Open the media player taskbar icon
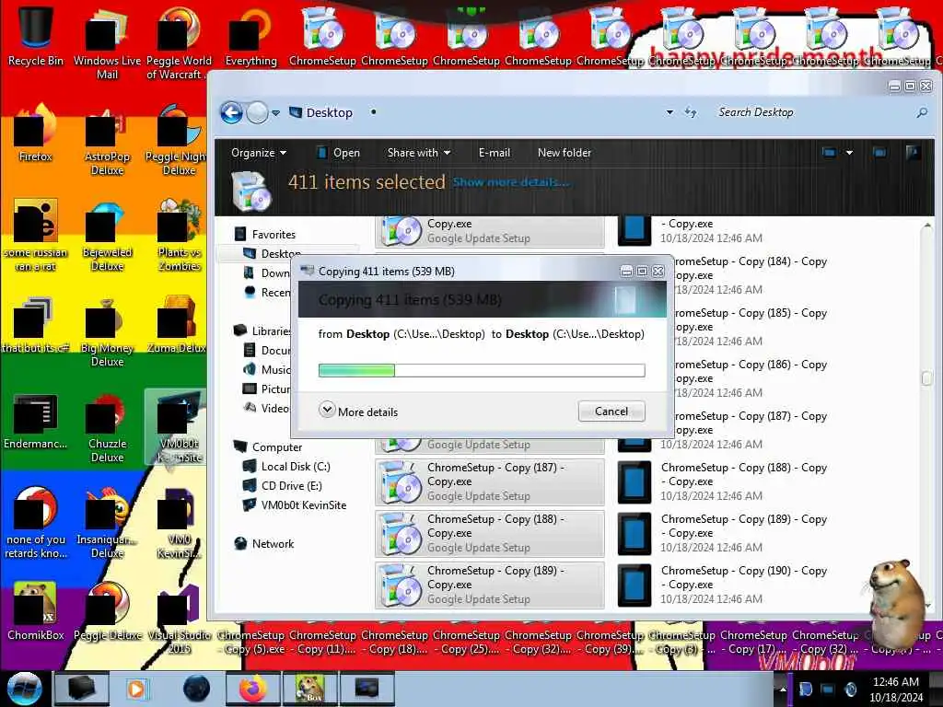943x707 pixels. pos(137,689)
